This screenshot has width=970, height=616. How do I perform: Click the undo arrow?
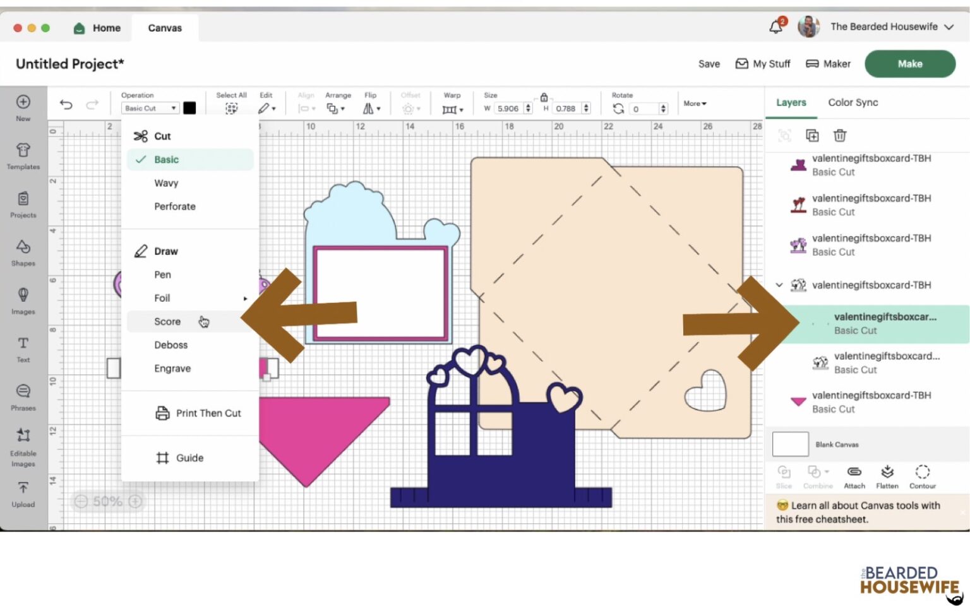click(66, 105)
